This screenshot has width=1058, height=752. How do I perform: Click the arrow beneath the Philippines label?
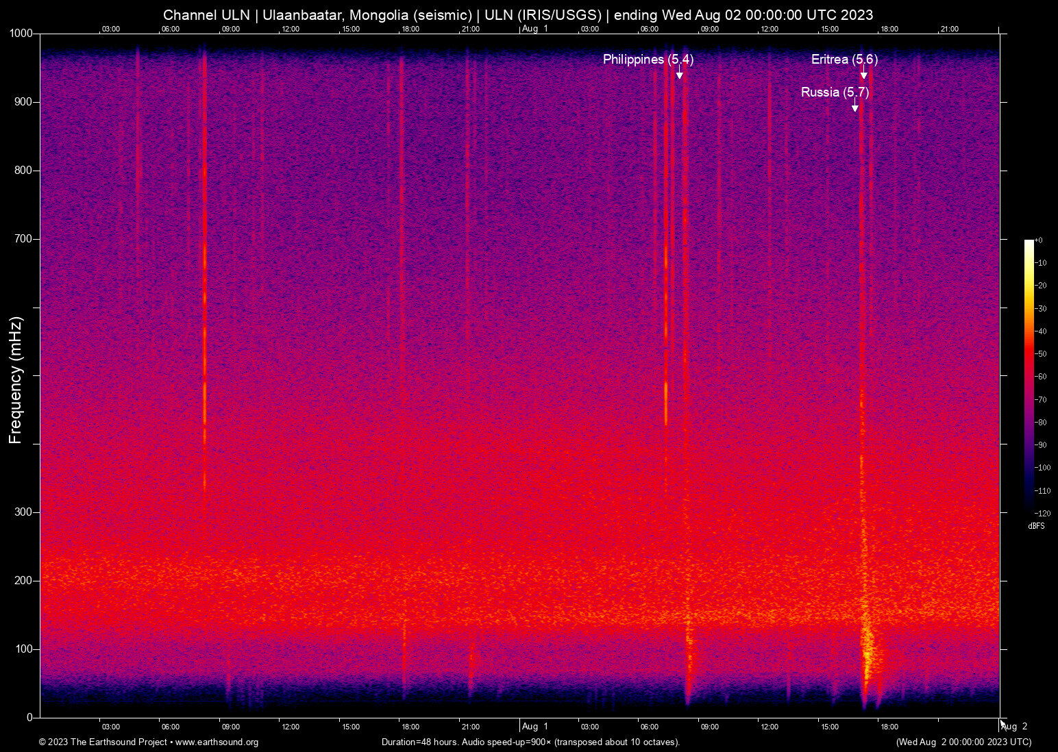(x=679, y=74)
